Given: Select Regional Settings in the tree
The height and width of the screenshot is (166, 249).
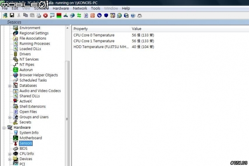Looking at the screenshot, I should 34,33.
